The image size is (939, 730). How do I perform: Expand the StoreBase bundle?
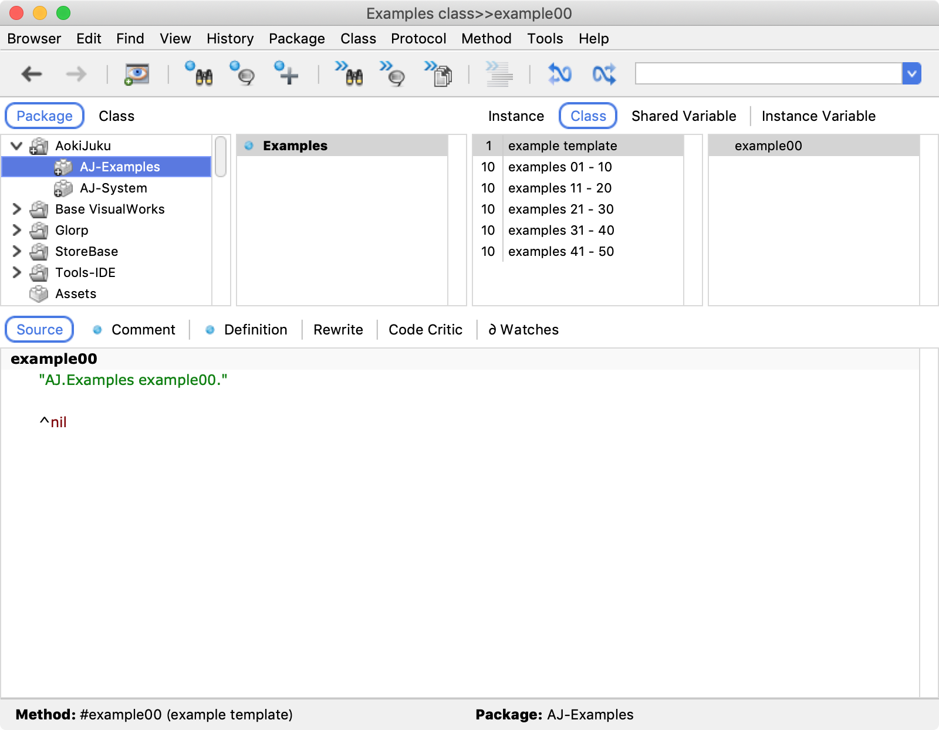pyautogui.click(x=16, y=251)
